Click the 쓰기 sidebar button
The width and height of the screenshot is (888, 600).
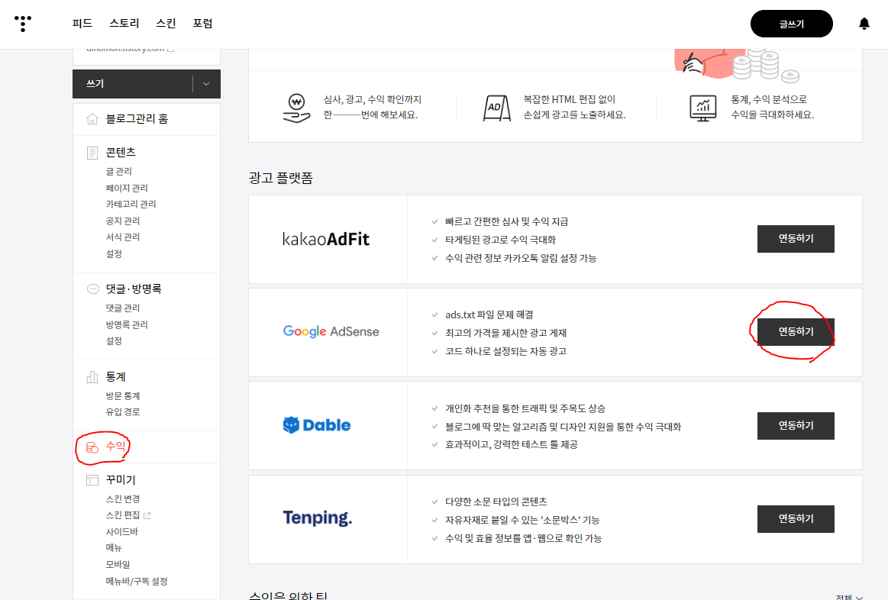(x=133, y=84)
